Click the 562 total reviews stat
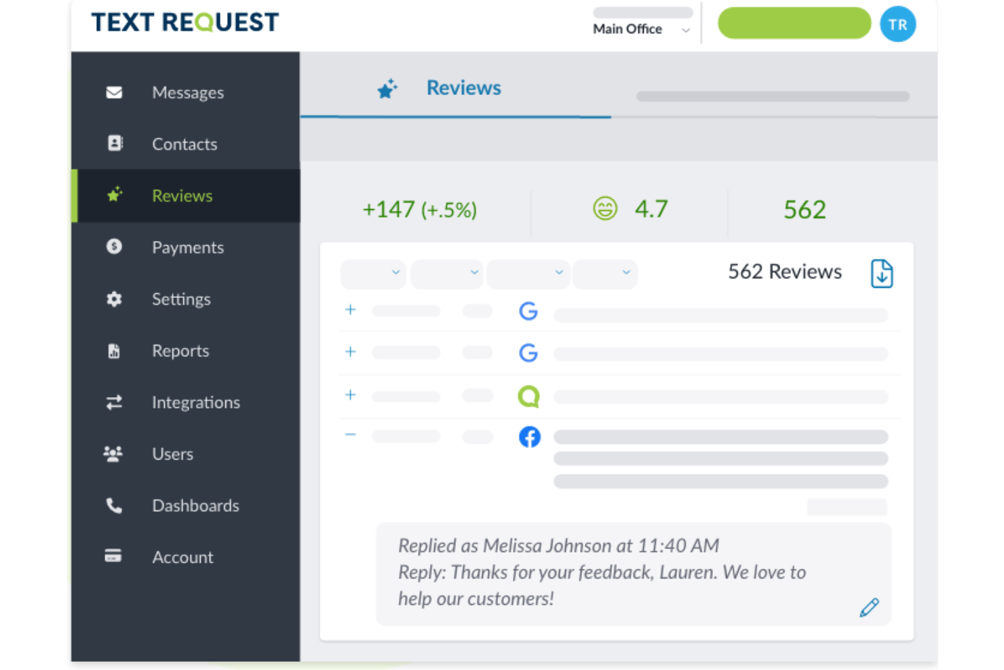Screen dimensions: 1004x670 point(805,210)
